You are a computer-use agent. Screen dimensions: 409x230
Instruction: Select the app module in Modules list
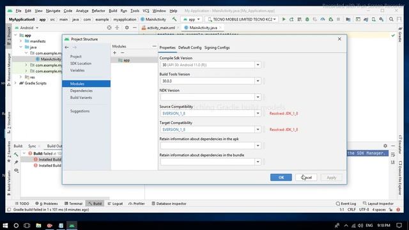pos(134,60)
